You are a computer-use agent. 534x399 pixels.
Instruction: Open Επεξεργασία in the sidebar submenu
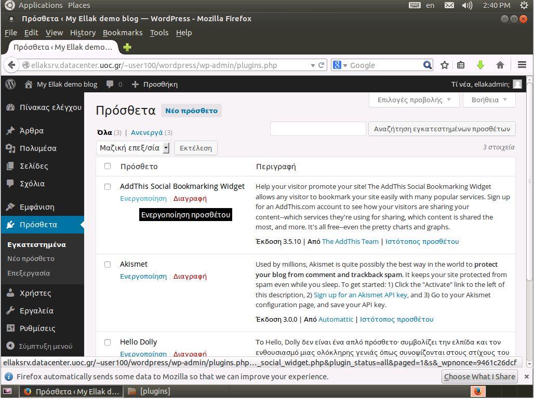click(x=29, y=273)
